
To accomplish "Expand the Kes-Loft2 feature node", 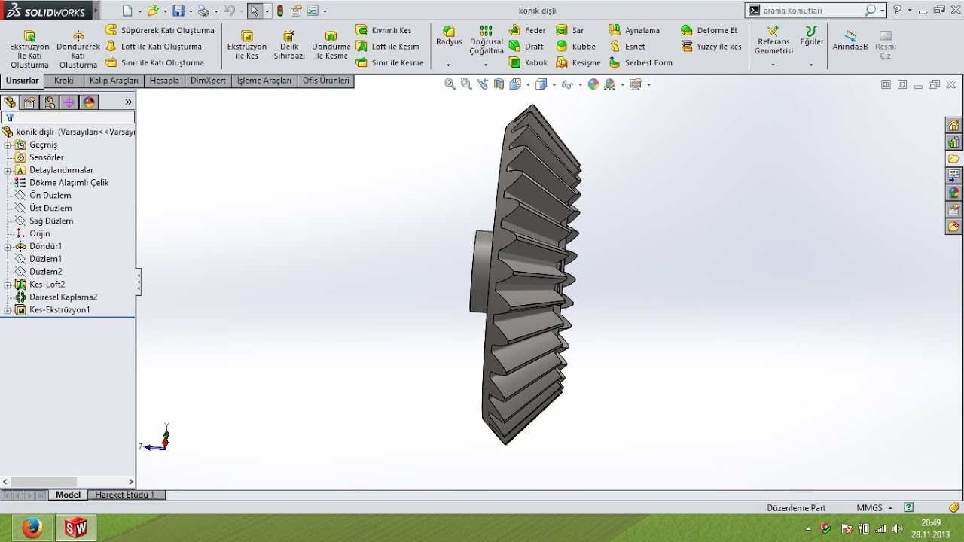I will coord(8,285).
